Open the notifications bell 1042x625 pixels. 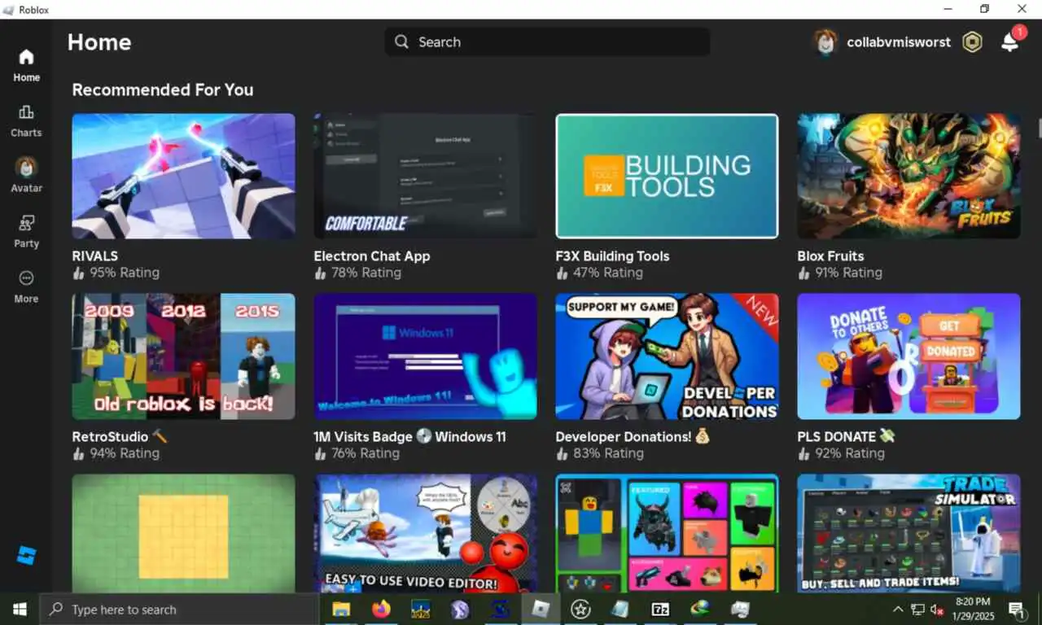point(1009,42)
